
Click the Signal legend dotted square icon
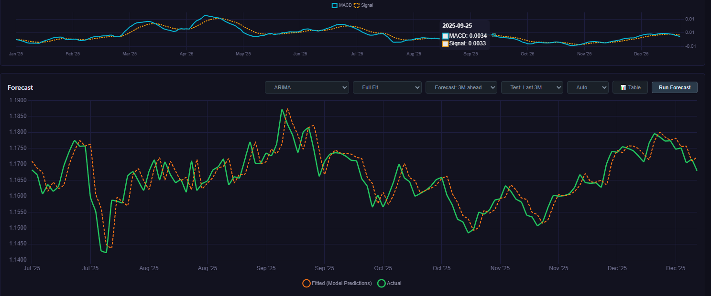point(356,5)
